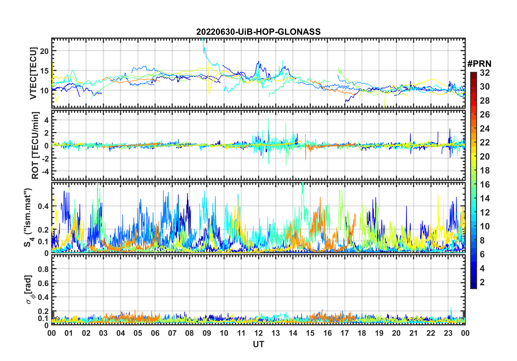Click σφ y-axis tick 0.8

click(43, 269)
